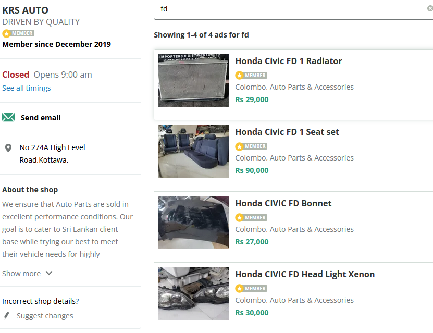
Task: Open the Honda CIVIC FD Bonnet listing
Action: tap(283, 203)
